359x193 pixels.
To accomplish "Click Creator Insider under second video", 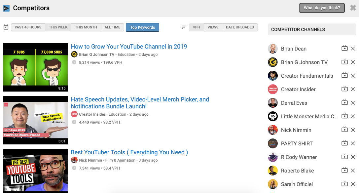I will [92, 114].
